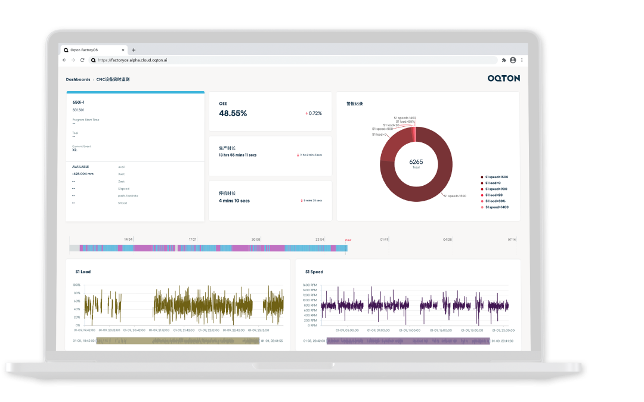Click the S1 speed>1500 donut slice label
This screenshot has width=644, height=402.
(x=455, y=196)
